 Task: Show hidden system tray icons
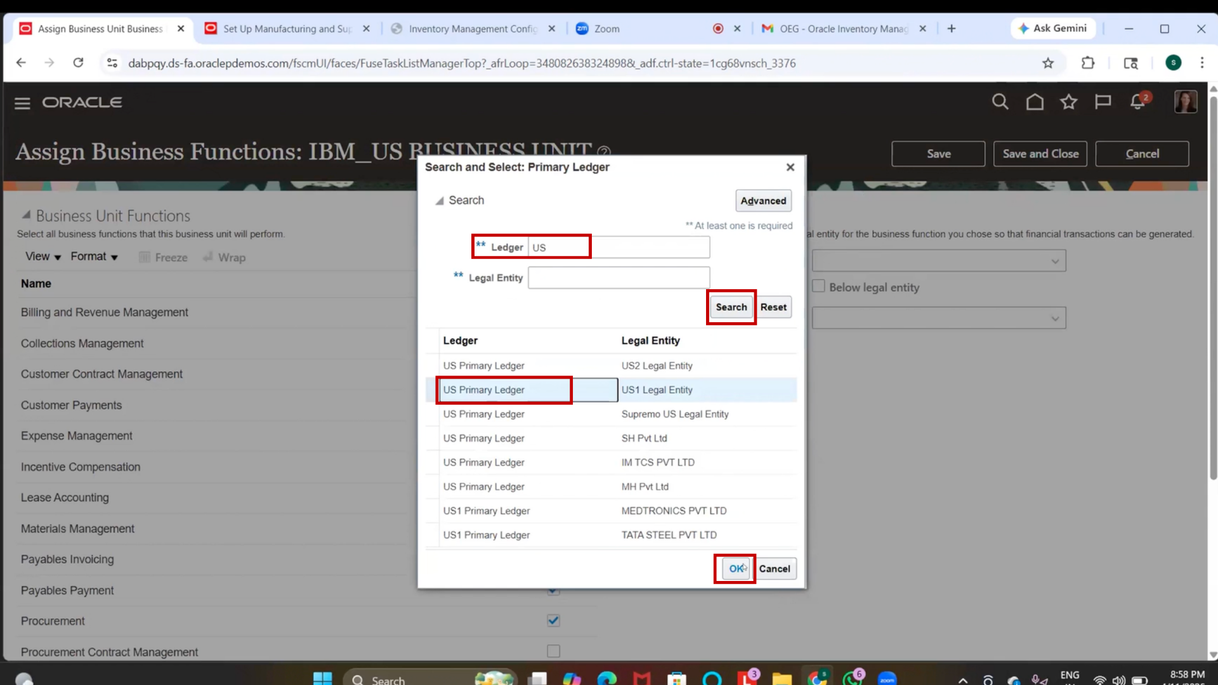click(963, 680)
